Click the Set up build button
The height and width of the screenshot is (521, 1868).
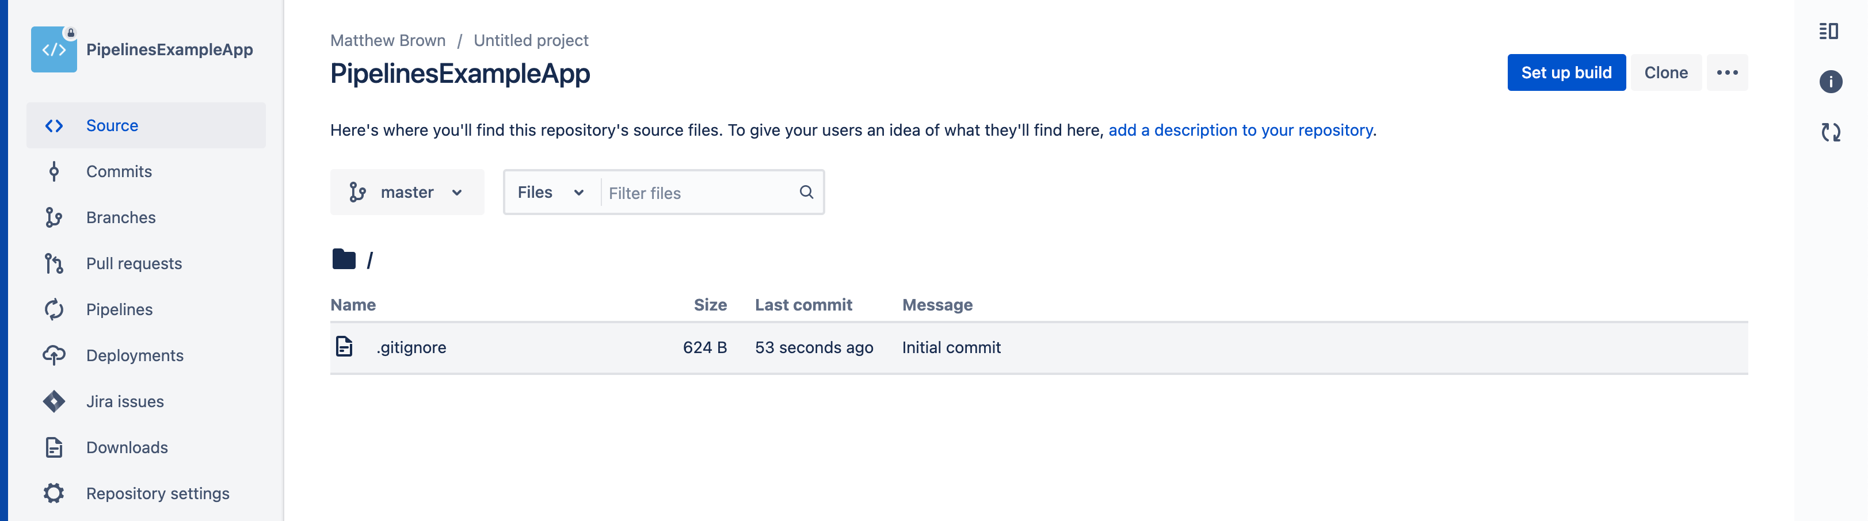(1566, 72)
